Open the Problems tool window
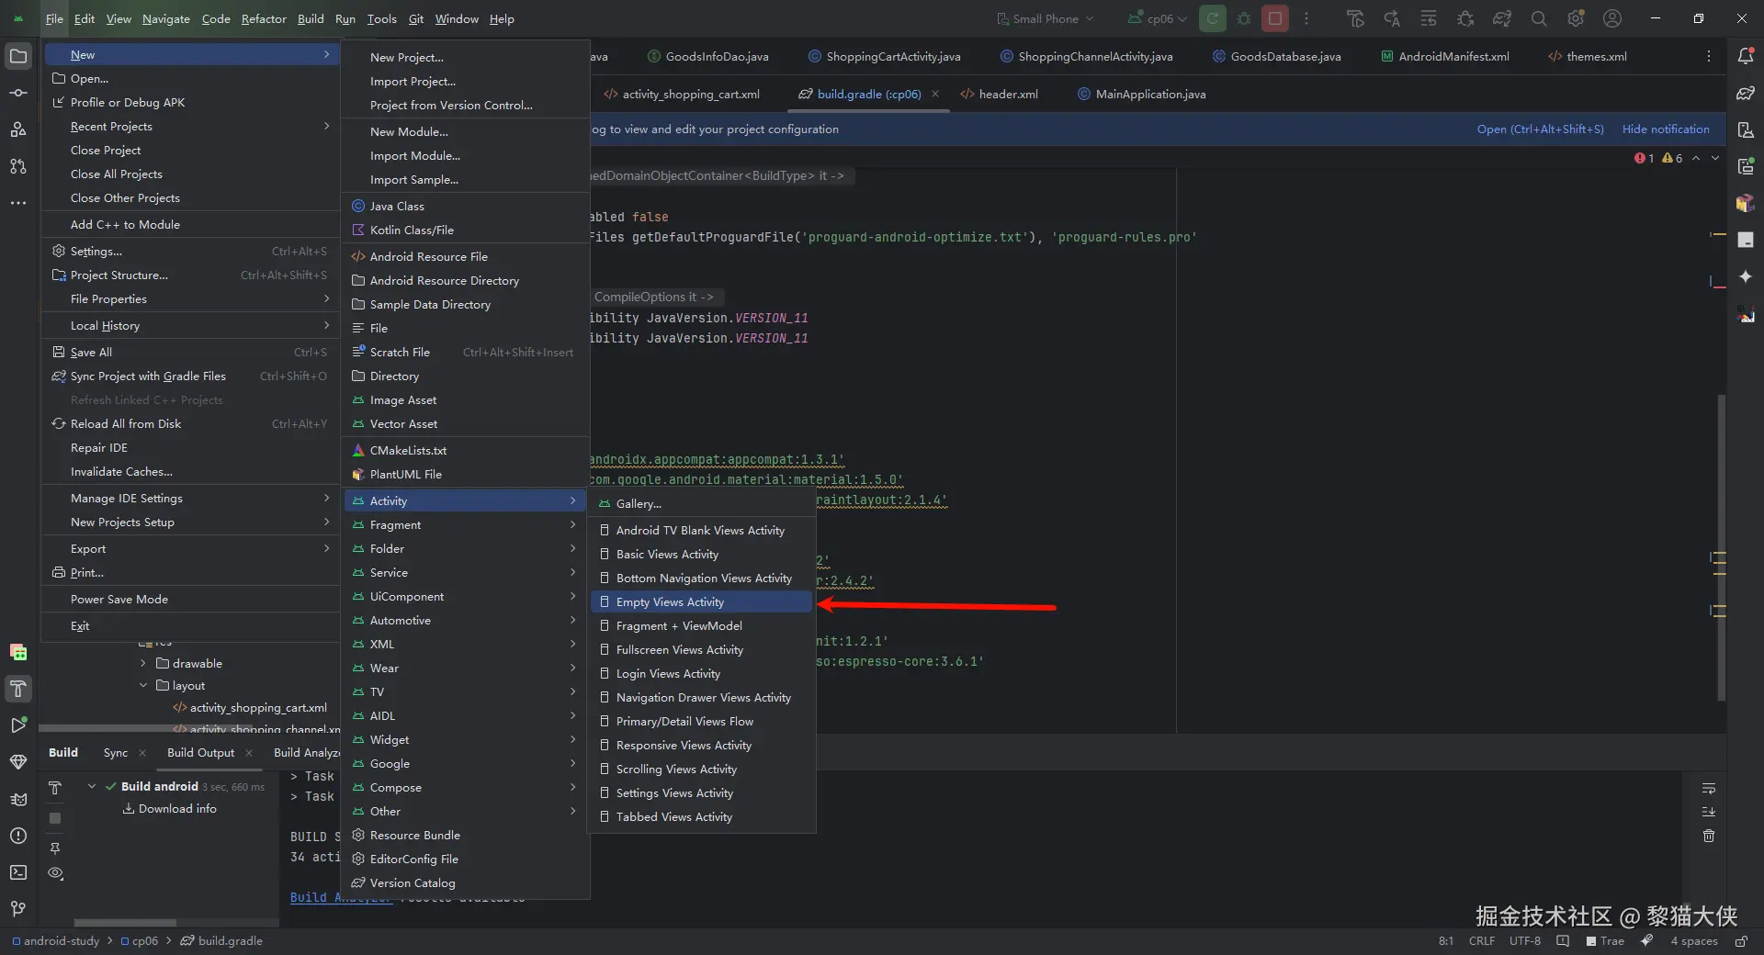Screen dimensions: 1764x955 click(x=18, y=836)
